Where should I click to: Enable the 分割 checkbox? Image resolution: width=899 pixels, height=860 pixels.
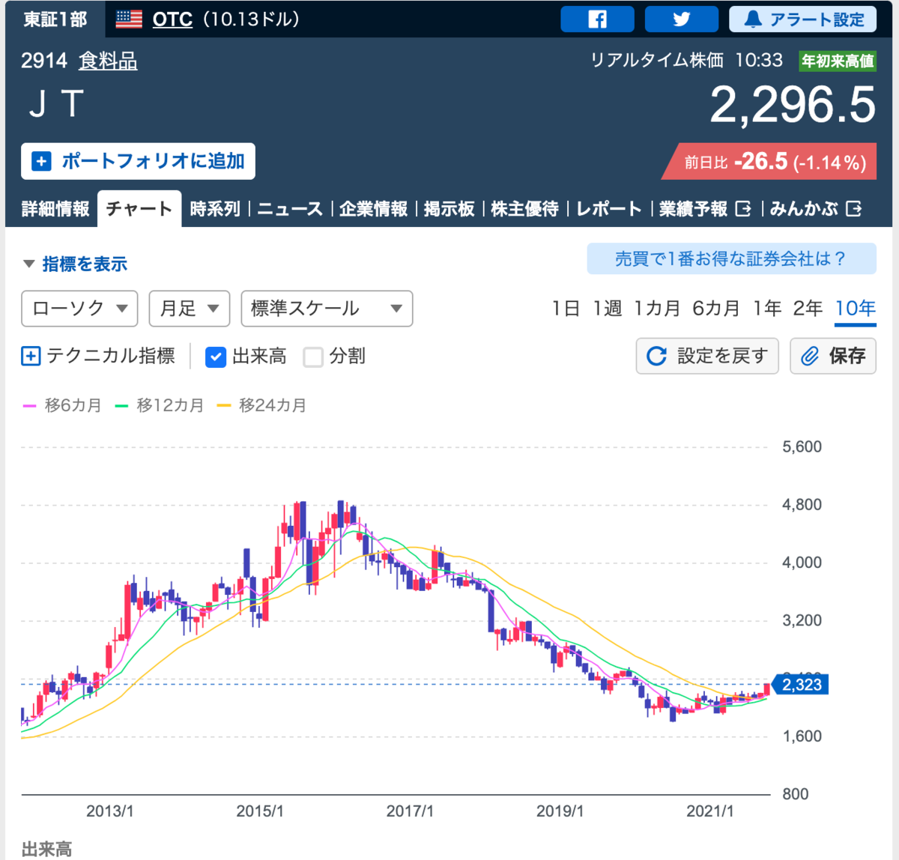[x=313, y=357]
